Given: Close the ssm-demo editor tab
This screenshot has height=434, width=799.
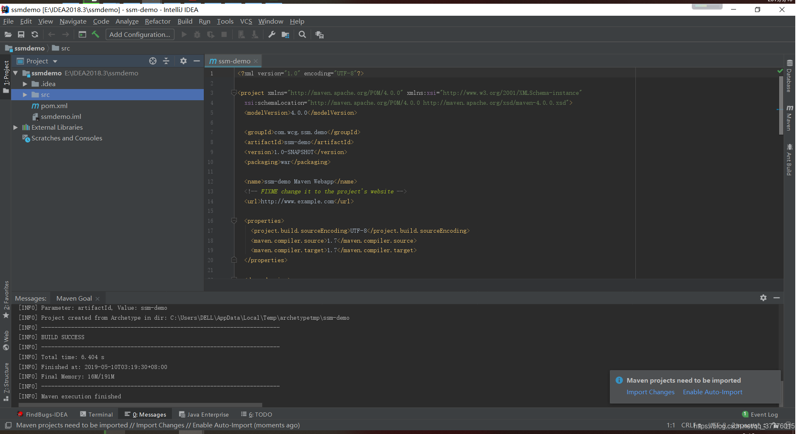Looking at the screenshot, I should (256, 61).
